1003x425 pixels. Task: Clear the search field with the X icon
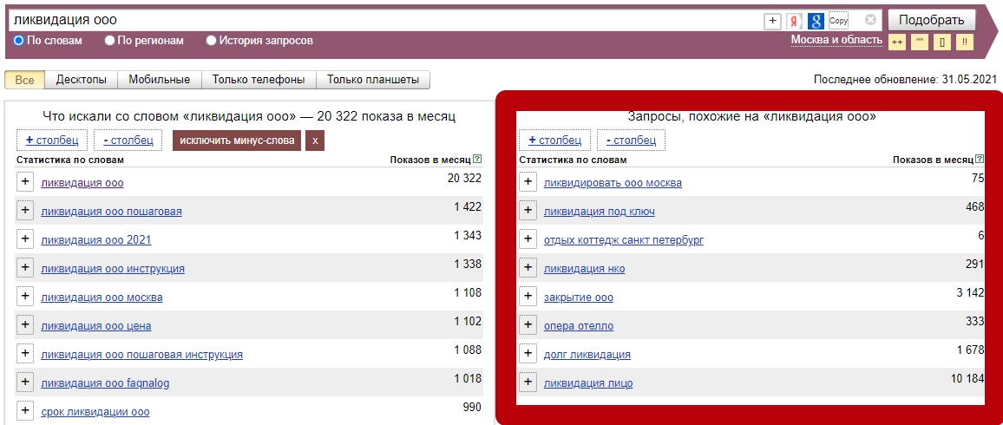coord(871,20)
